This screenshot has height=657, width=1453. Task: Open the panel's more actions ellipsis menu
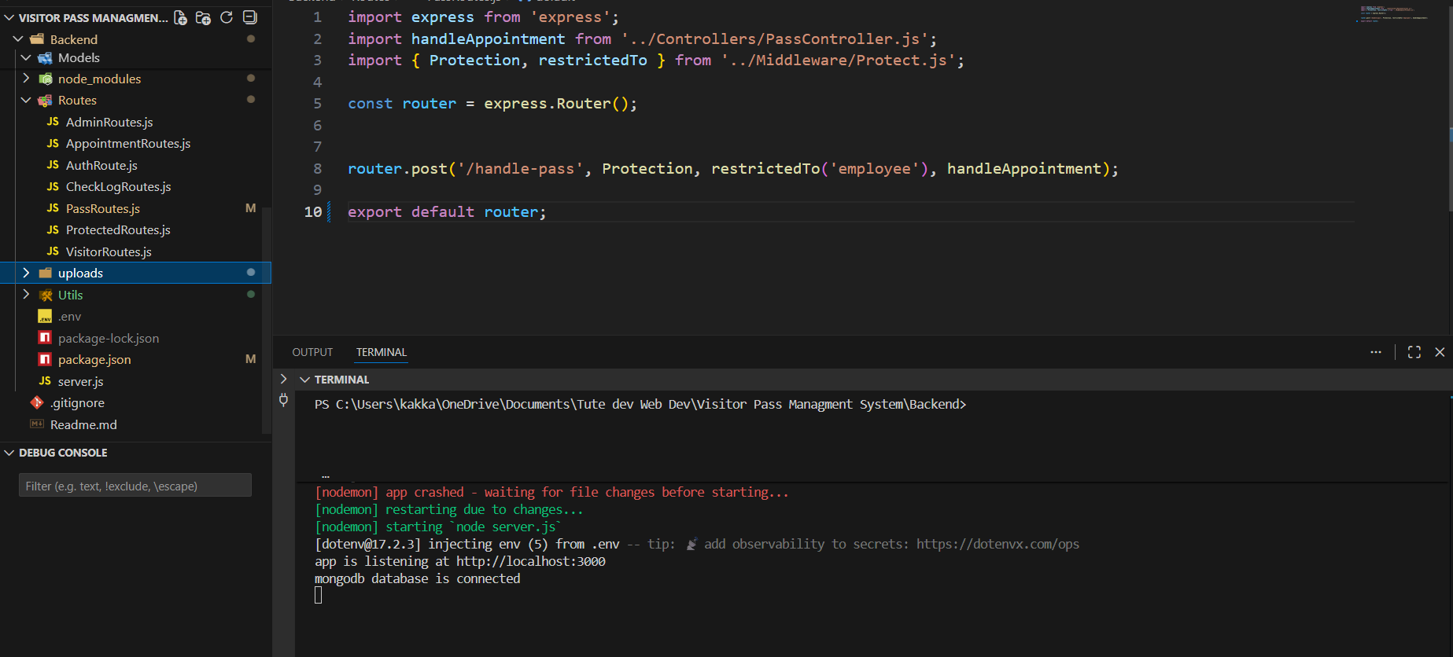tap(1375, 352)
